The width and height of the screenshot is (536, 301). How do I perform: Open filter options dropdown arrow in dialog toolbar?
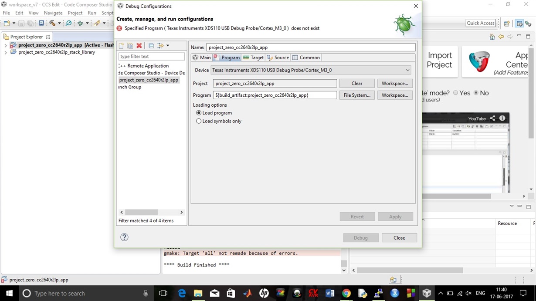pos(168,46)
